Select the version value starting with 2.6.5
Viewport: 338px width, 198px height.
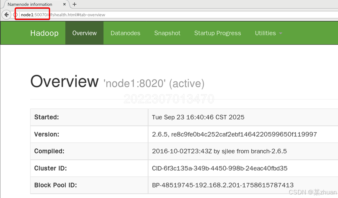click(234, 134)
